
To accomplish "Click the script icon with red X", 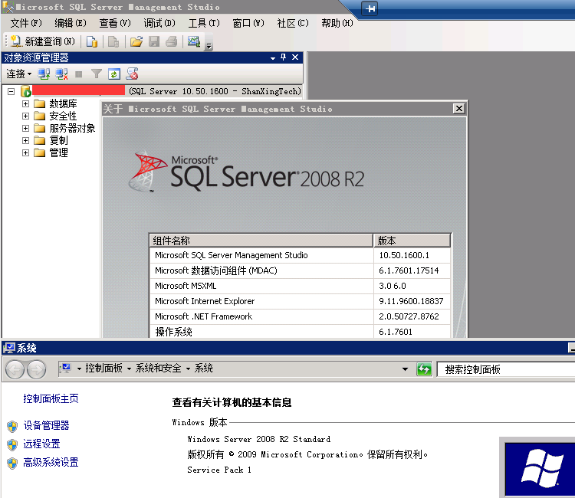I will pyautogui.click(x=132, y=74).
